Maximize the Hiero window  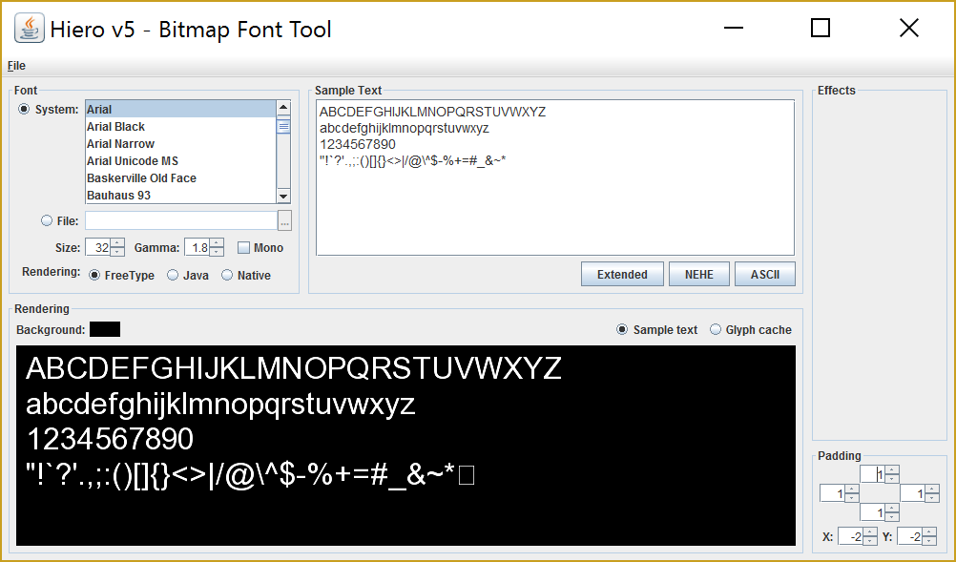(820, 28)
